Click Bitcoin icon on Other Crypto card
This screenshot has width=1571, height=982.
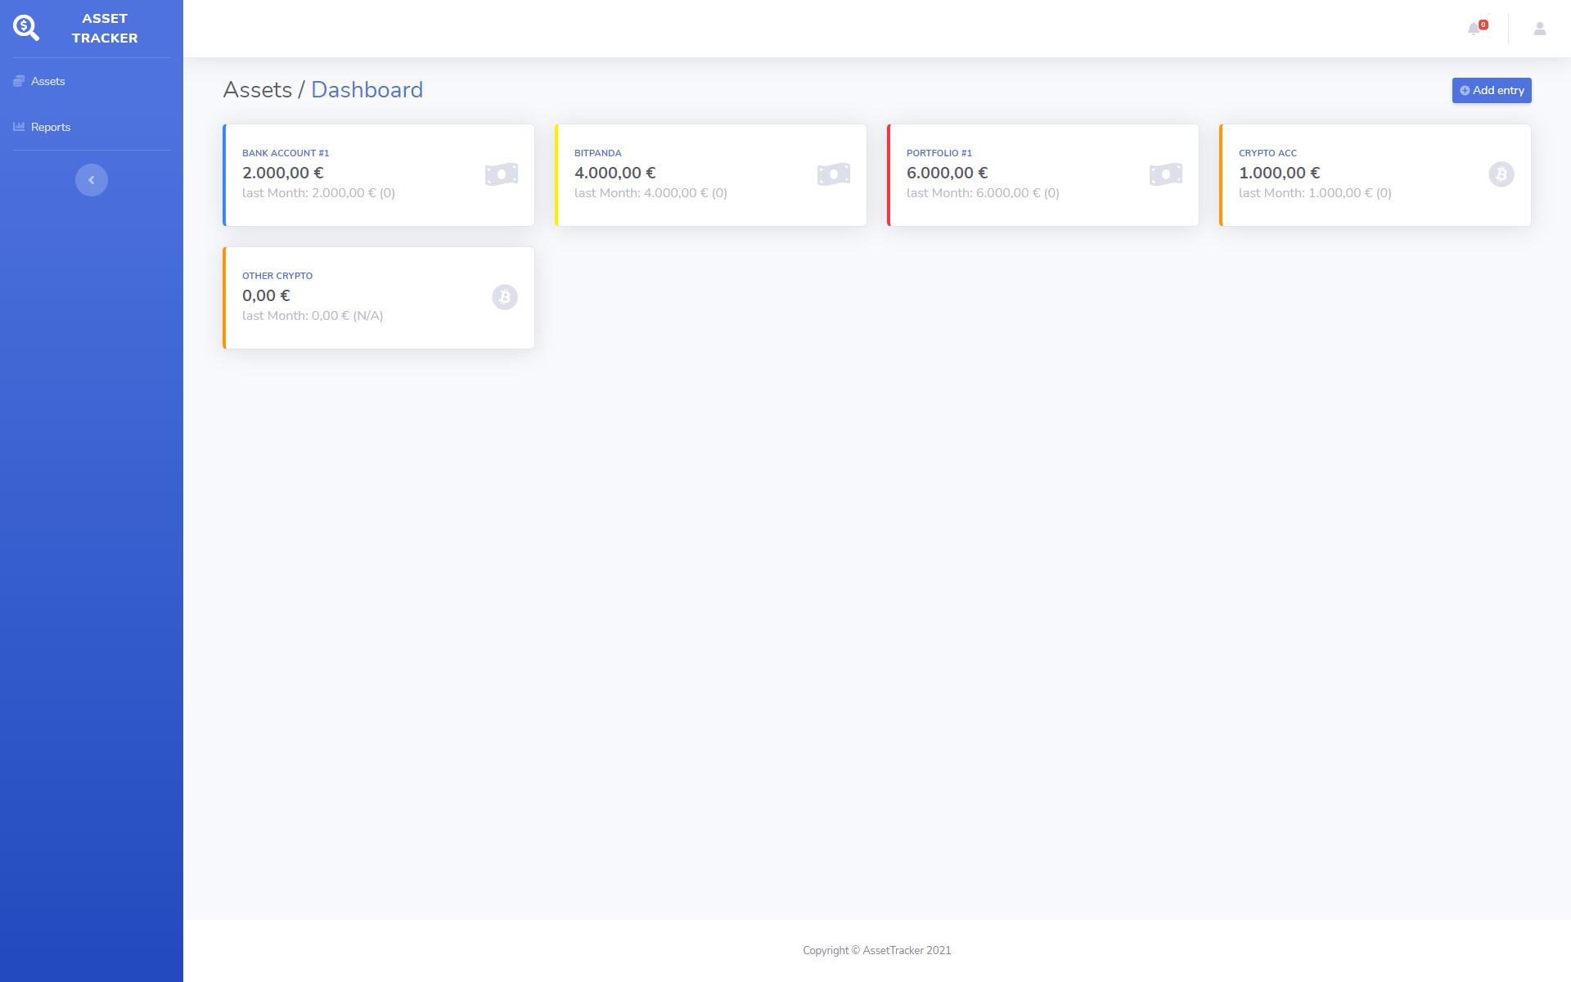click(x=505, y=297)
